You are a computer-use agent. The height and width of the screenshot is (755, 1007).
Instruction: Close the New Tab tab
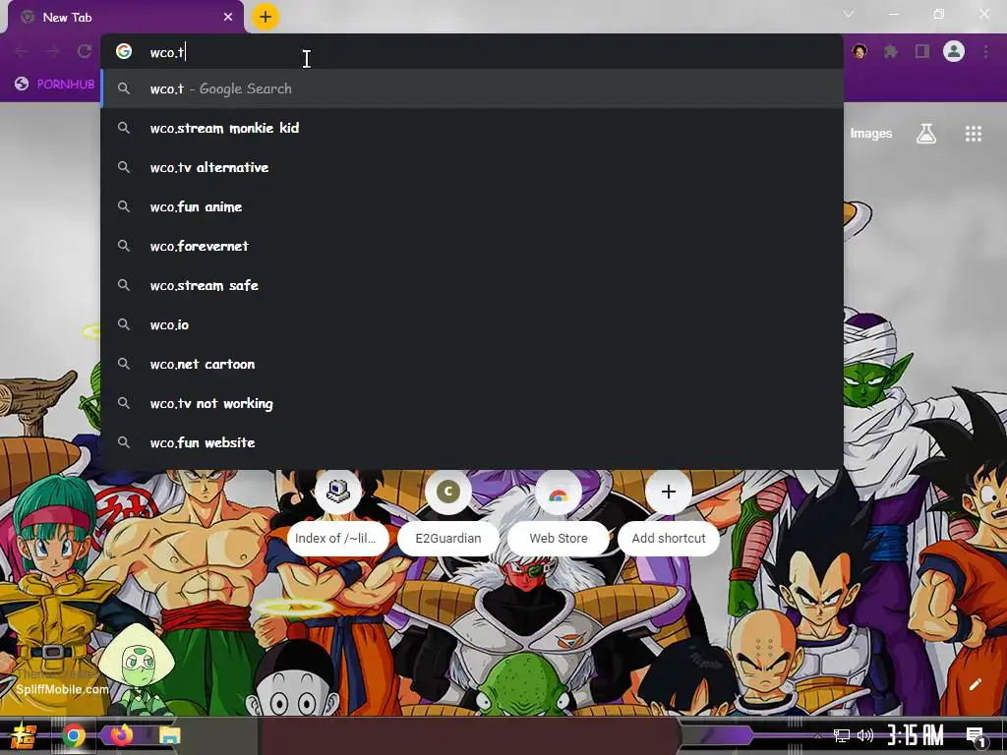point(228,18)
